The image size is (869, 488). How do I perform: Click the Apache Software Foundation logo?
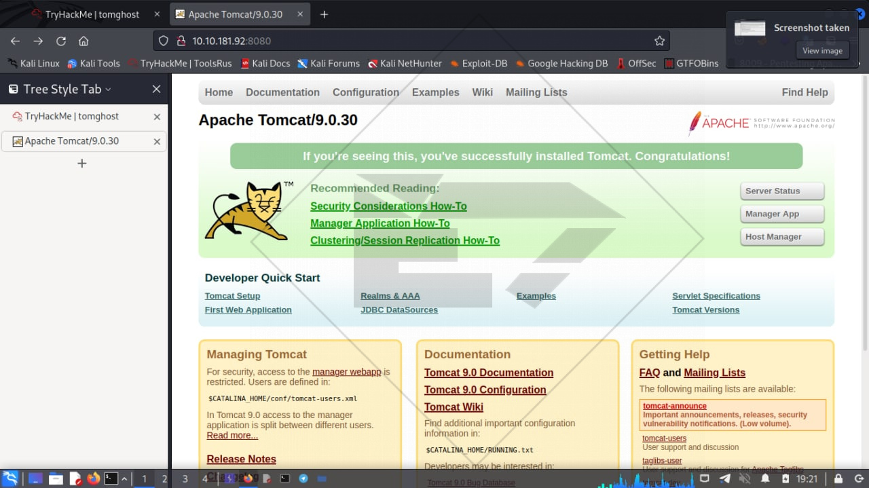click(761, 123)
